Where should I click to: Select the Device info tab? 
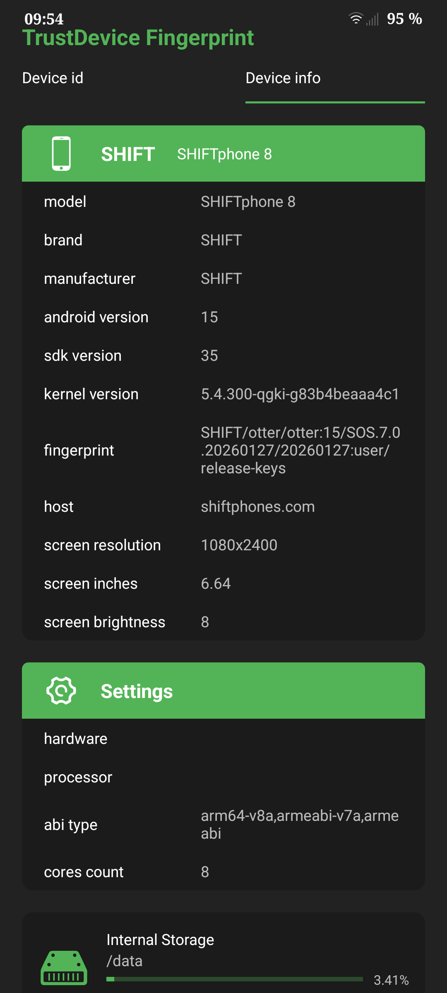tap(283, 78)
